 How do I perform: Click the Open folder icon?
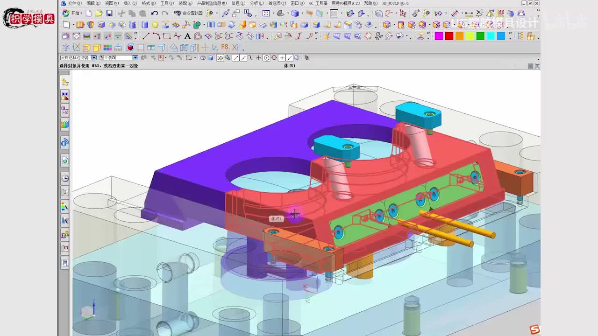pos(99,14)
